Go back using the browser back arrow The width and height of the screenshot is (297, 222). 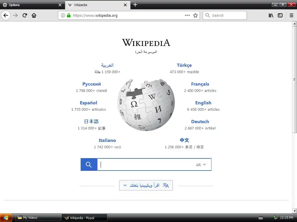[6, 15]
